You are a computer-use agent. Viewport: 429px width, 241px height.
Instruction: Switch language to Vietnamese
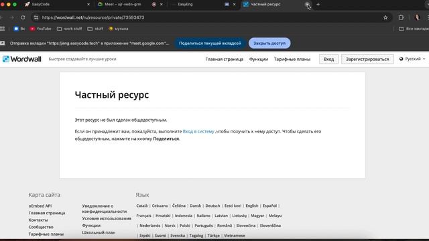click(x=235, y=236)
